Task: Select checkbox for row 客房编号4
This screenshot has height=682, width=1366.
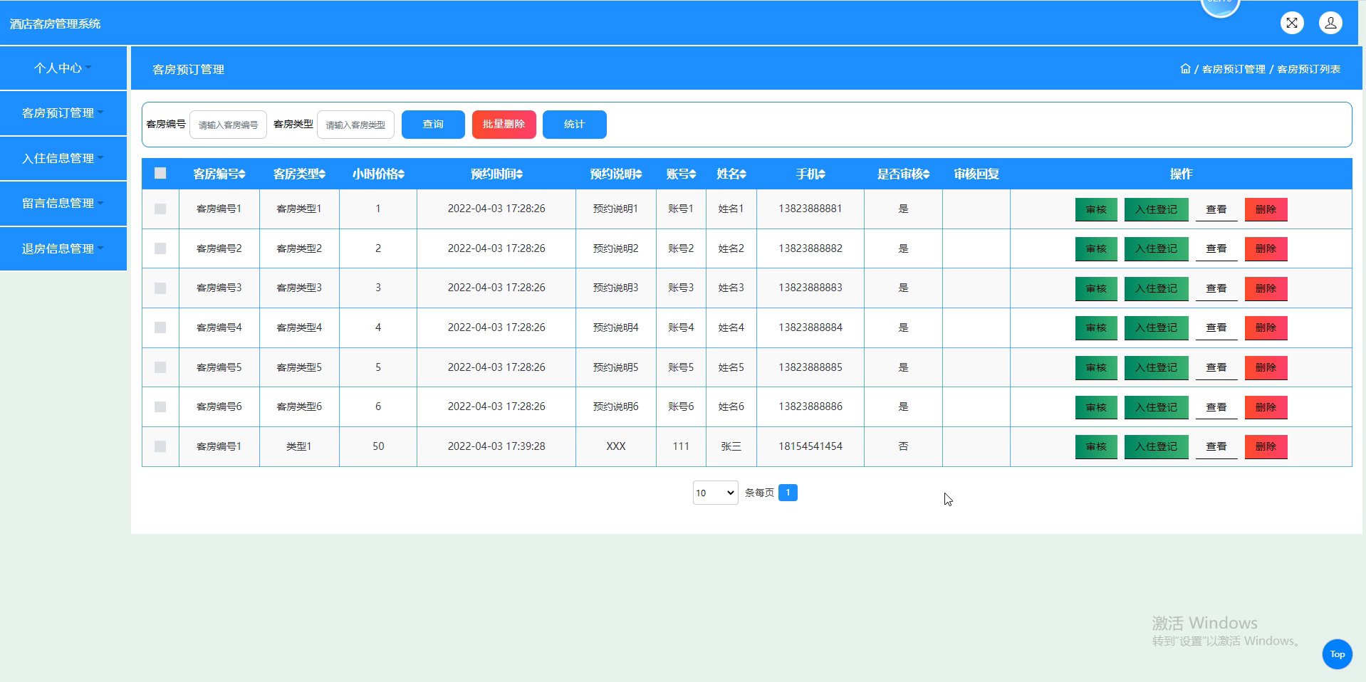Action: [160, 327]
